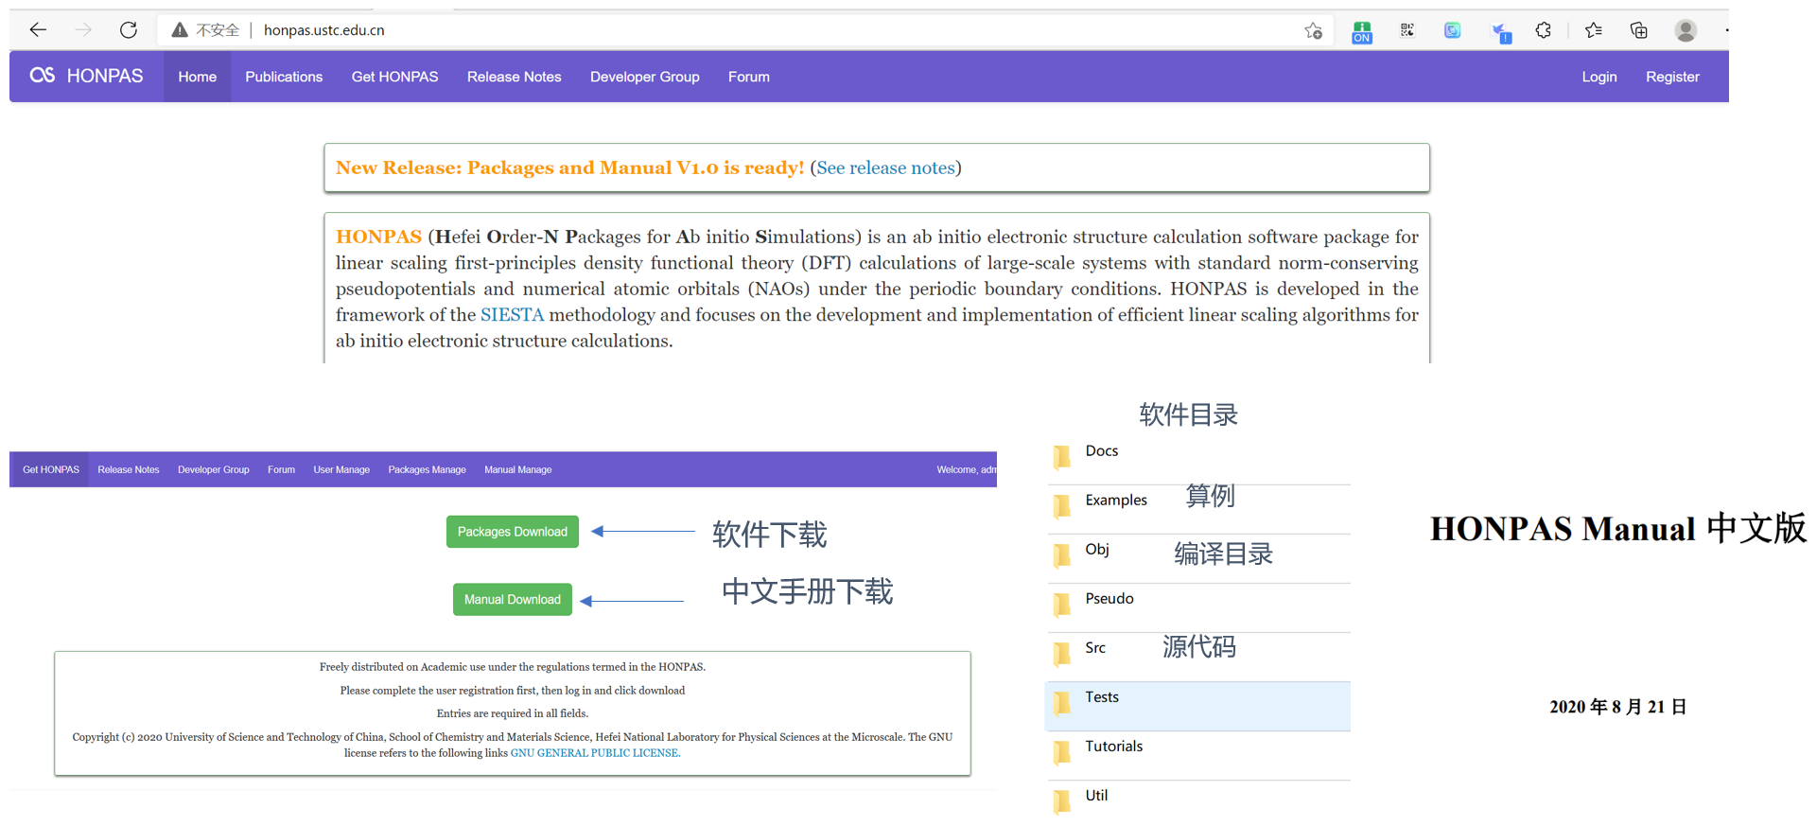The width and height of the screenshot is (1817, 826).
Task: Click the HONPAS logo in navbar
Action: point(86,76)
